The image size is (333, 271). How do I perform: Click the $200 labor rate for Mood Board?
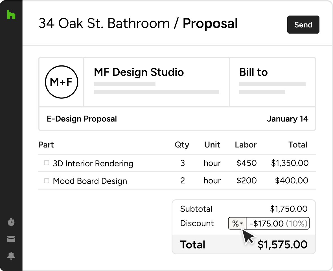[246, 180]
